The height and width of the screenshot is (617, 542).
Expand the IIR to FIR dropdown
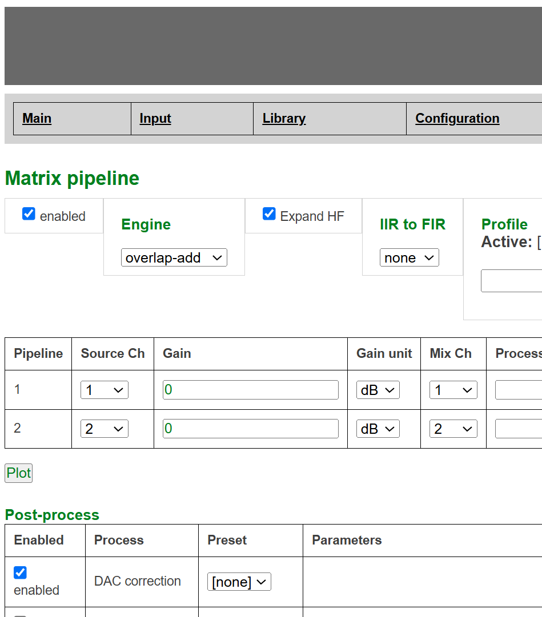pos(409,257)
